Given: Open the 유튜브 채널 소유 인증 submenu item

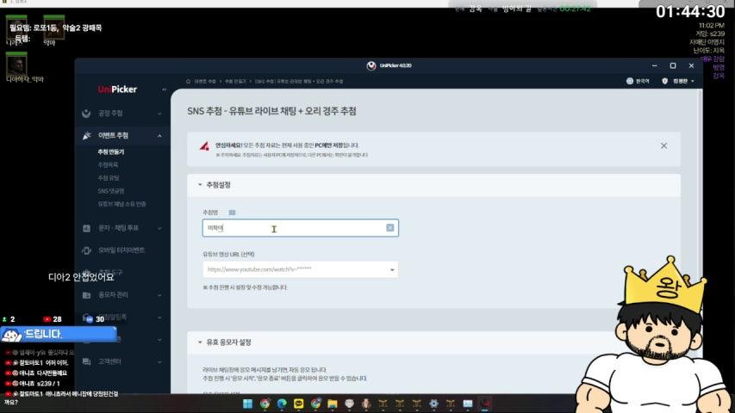Looking at the screenshot, I should pos(121,204).
